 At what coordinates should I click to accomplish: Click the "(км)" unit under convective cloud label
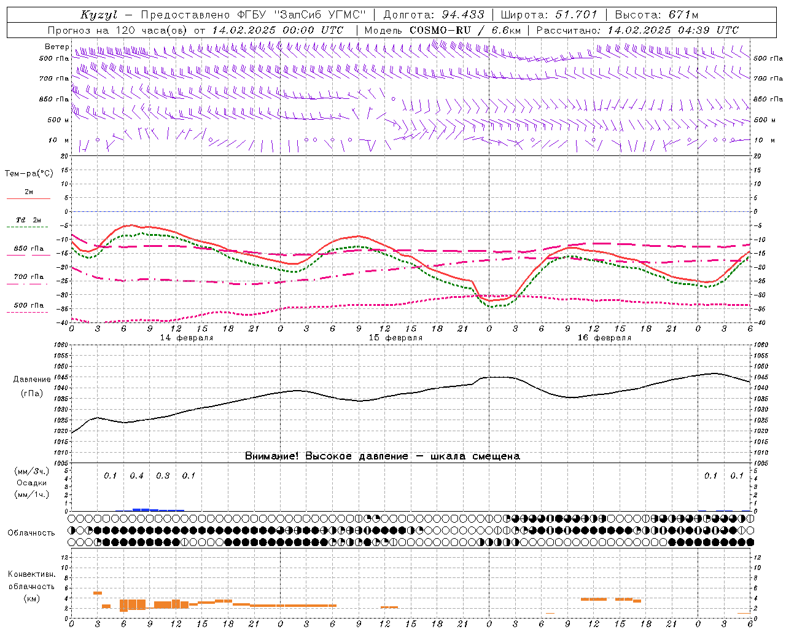[31, 598]
